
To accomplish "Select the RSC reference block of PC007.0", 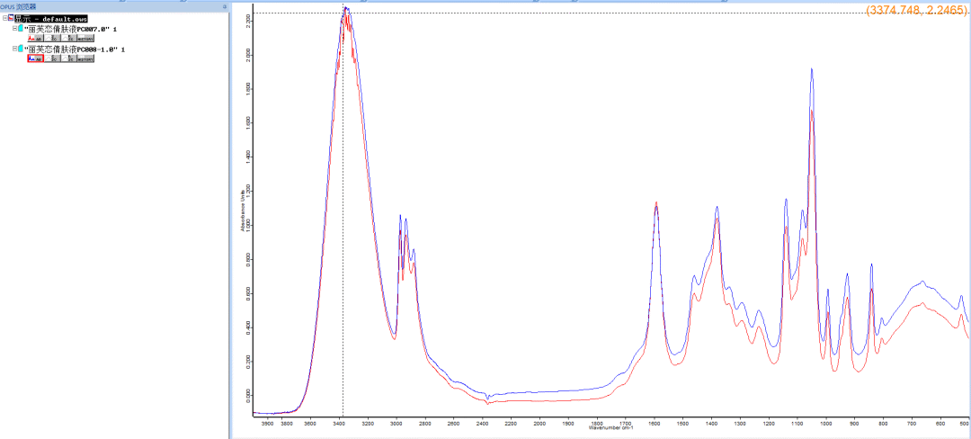I will point(68,38).
